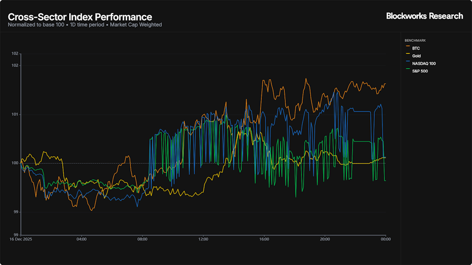Click the 04:00 time axis label
This screenshot has height=265, width=472.
coord(82,239)
